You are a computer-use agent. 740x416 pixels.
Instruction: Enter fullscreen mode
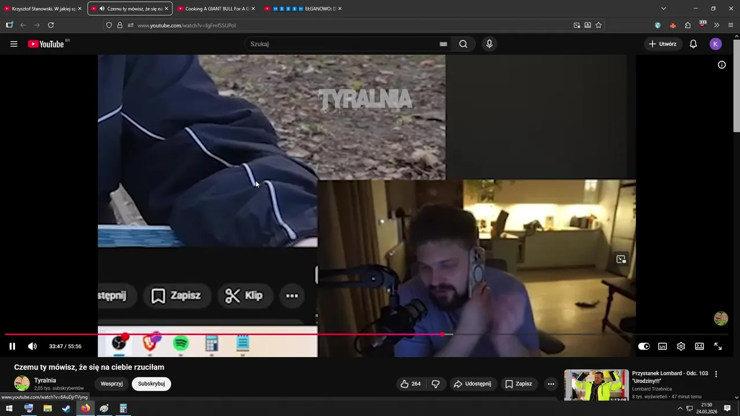[718, 346]
